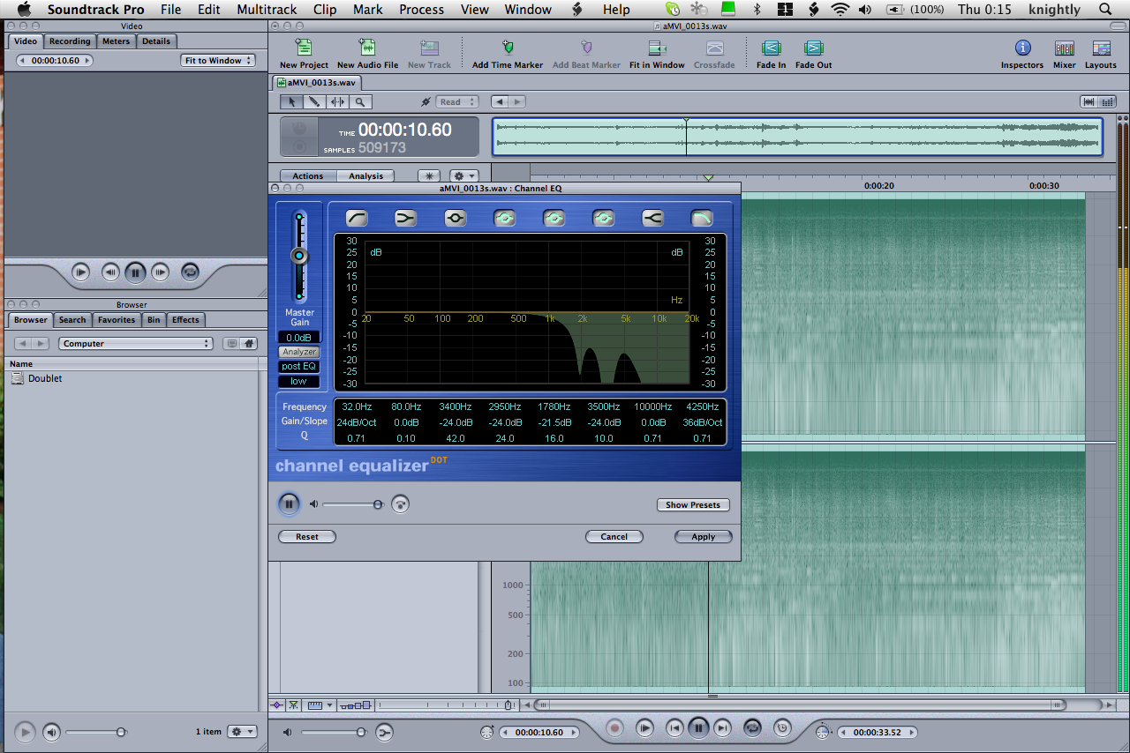Image resolution: width=1130 pixels, height=753 pixels.
Task: Click the Record button in transport
Action: coord(615,728)
